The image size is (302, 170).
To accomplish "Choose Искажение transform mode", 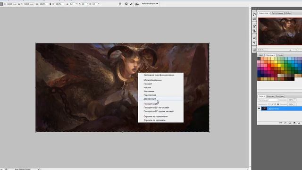I will click(x=149, y=91).
